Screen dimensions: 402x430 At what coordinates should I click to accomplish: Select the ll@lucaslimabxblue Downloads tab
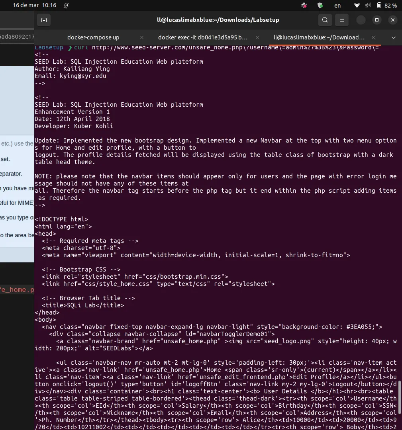(319, 37)
